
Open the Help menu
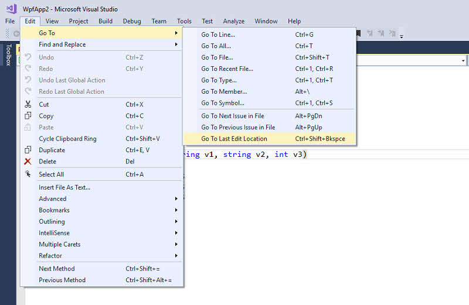pyautogui.click(x=294, y=21)
